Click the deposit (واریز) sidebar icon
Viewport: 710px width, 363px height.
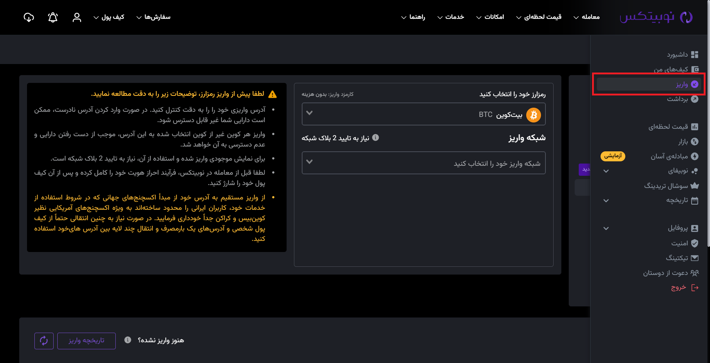coord(695,84)
